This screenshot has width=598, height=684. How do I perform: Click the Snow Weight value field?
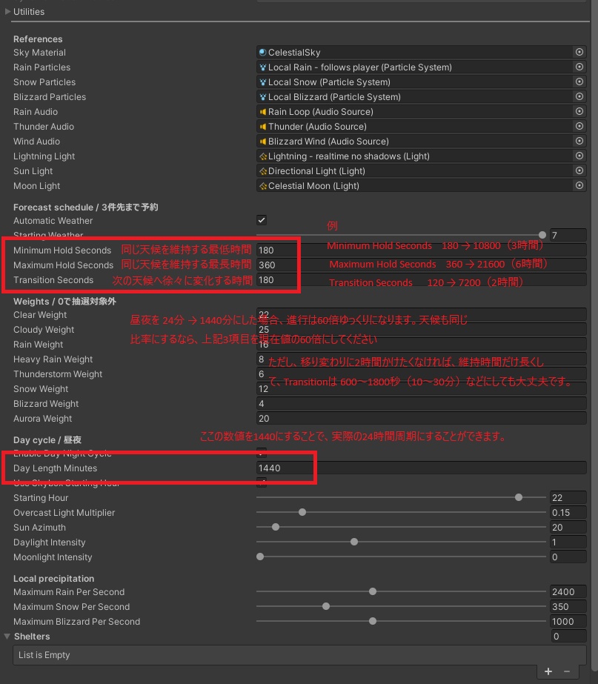click(x=422, y=388)
